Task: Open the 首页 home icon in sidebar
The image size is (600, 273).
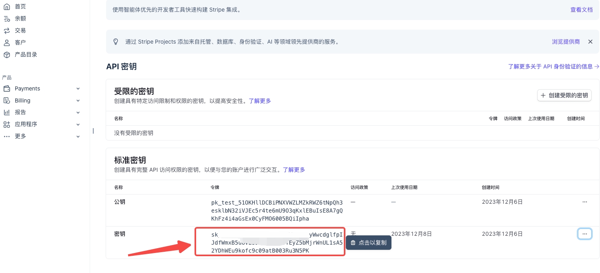Action: 6,6
